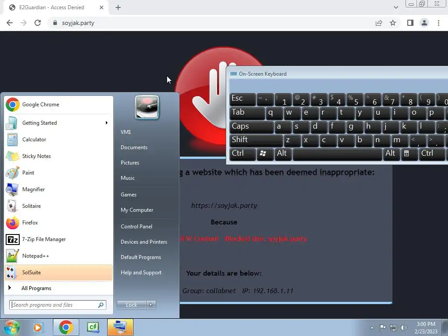The image size is (448, 336).
Task: Toggle Chrome side panel
Action: (x=410, y=23)
